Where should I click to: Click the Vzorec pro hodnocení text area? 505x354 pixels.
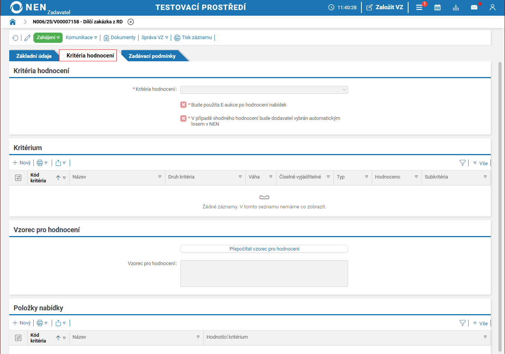point(264,274)
